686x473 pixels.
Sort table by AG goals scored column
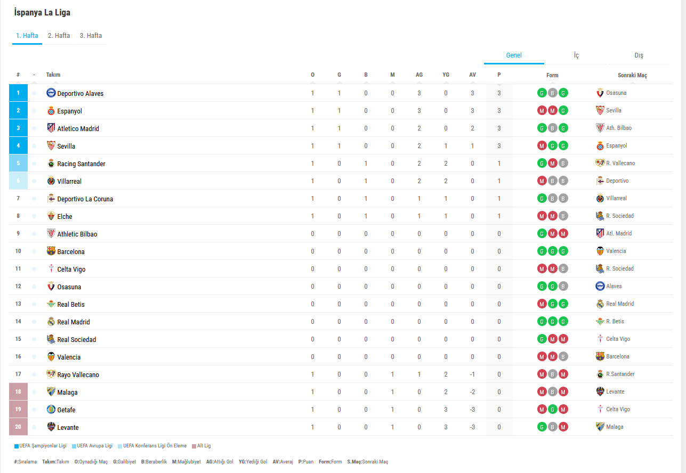point(419,75)
